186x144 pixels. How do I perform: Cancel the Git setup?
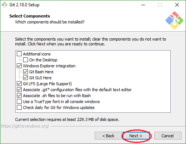[x=168, y=136]
